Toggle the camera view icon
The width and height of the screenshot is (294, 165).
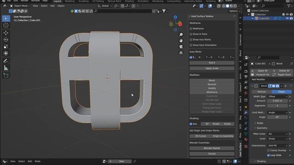pyautogui.click(x=181, y=47)
